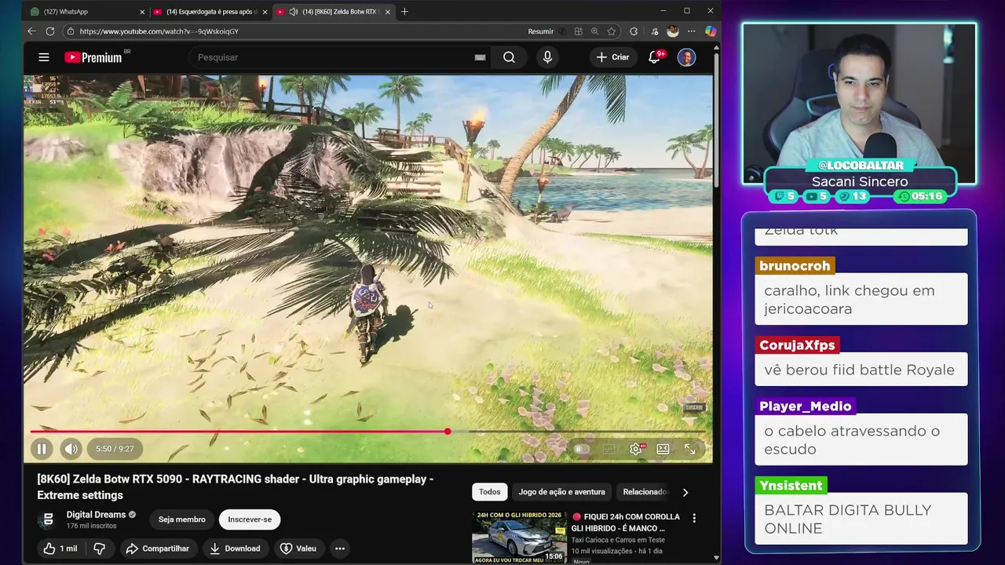Screen dimensions: 1005x565
Task: Select the Zelda Botw RTX tab
Action: click(x=334, y=12)
